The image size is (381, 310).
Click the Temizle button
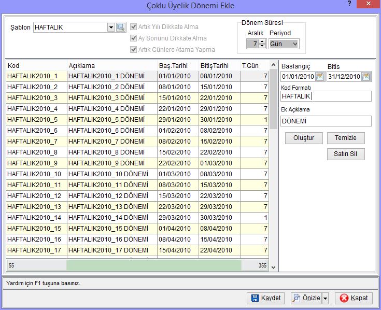tap(346, 138)
